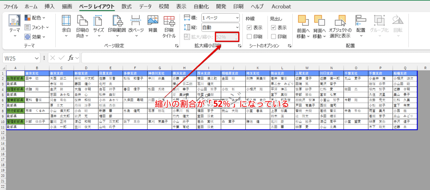Select cell containing 川口支店
430x190 pixels.
coord(331,73)
